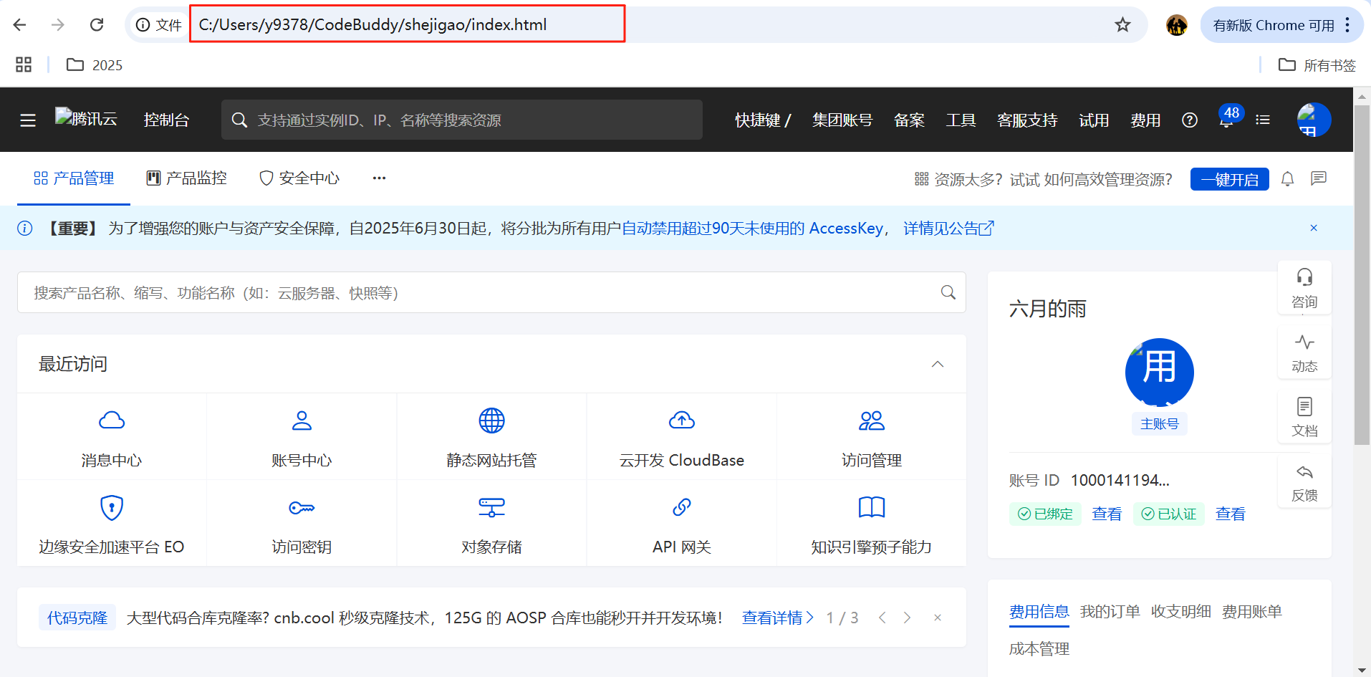Switch to 安全中心 tab
The image size is (1371, 677).
click(299, 178)
